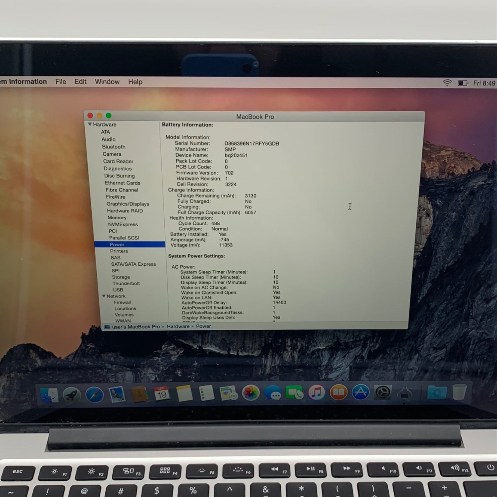Select ATA in the sidebar
The image size is (497, 497).
click(x=105, y=132)
